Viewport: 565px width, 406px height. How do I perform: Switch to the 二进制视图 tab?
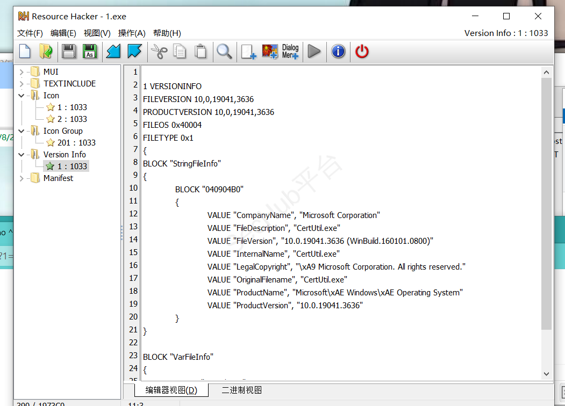click(x=241, y=390)
